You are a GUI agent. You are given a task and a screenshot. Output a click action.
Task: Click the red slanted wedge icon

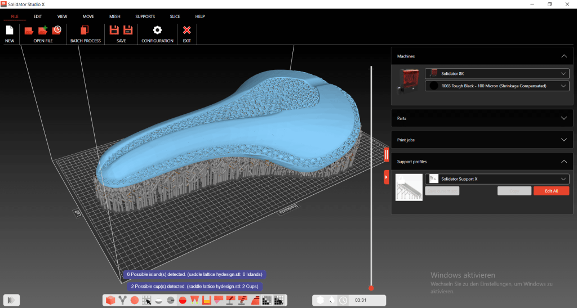coord(255,300)
